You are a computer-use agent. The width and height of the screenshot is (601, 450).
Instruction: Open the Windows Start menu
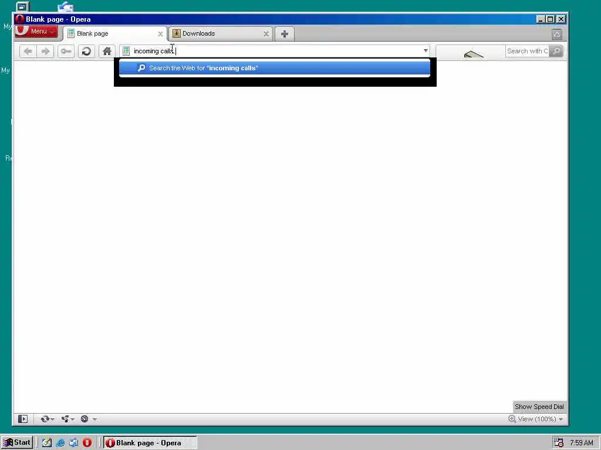[17, 443]
